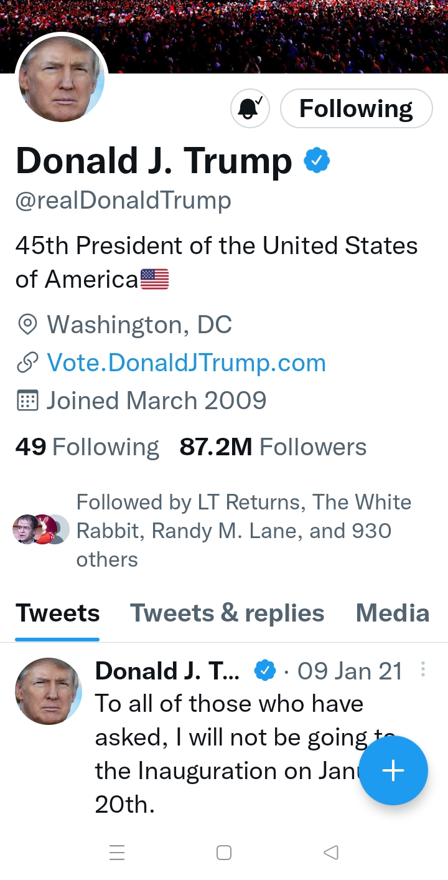This screenshot has width=448, height=880.
Task: Open the 'Followed by LT Returns' text
Action: click(x=243, y=531)
